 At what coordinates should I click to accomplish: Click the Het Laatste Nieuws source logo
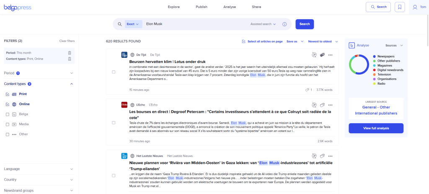coord(124,156)
